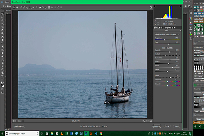Select the Zoom tool in Camera Raw
This screenshot has height=136, width=204.
[x=14, y=7]
